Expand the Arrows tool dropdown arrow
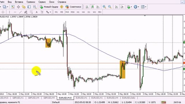 click(50, 12)
